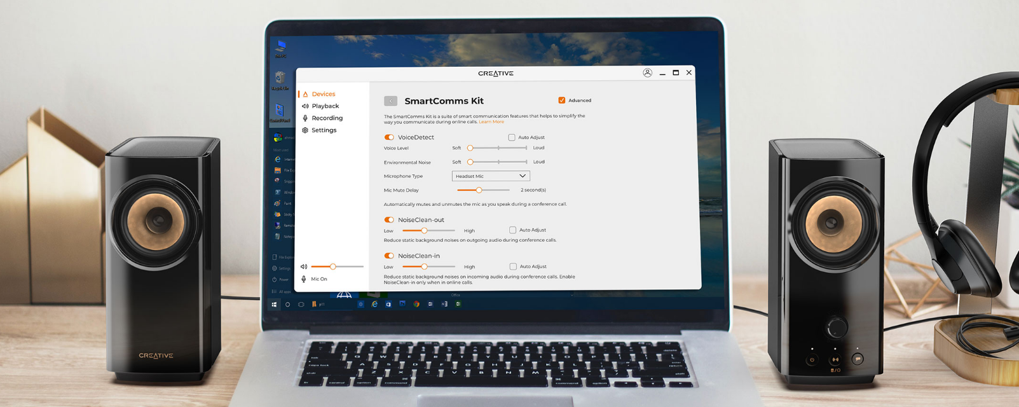Follow the Learn More link
This screenshot has height=407, width=1019.
491,122
